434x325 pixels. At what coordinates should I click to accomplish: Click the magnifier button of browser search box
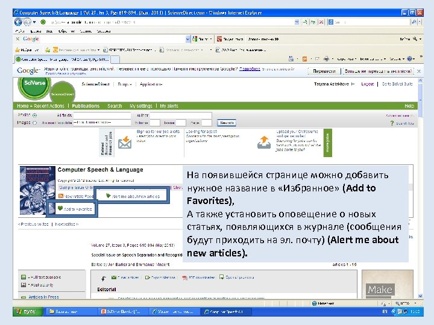click(x=414, y=22)
